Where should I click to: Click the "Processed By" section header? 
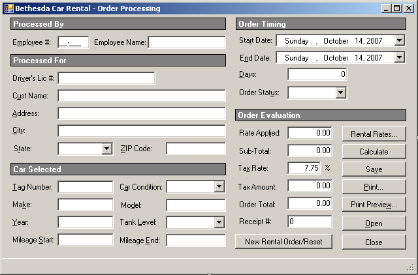click(x=118, y=24)
